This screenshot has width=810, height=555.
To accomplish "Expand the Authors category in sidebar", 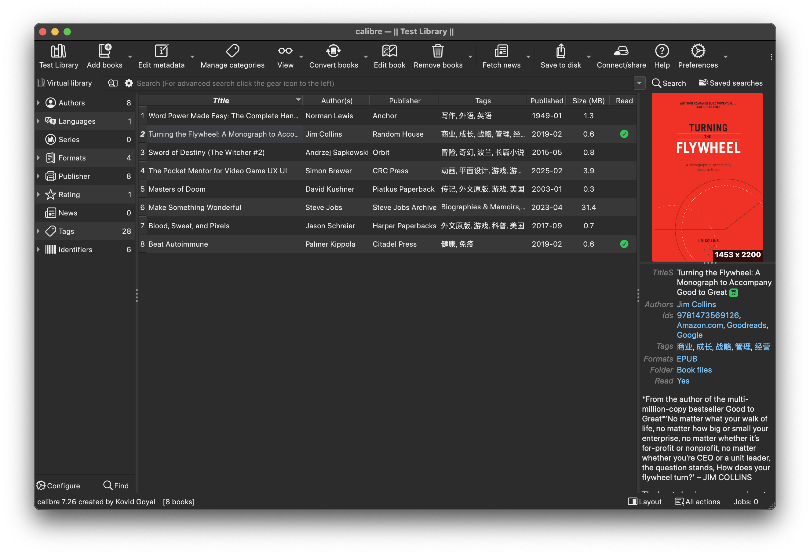I will (38, 103).
